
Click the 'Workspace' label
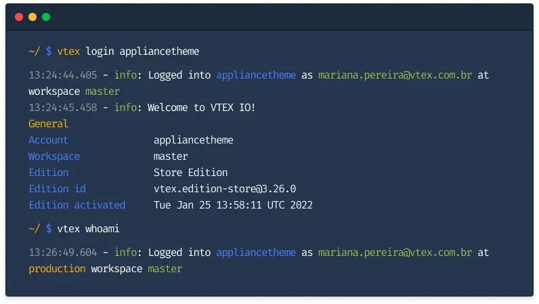click(x=54, y=156)
